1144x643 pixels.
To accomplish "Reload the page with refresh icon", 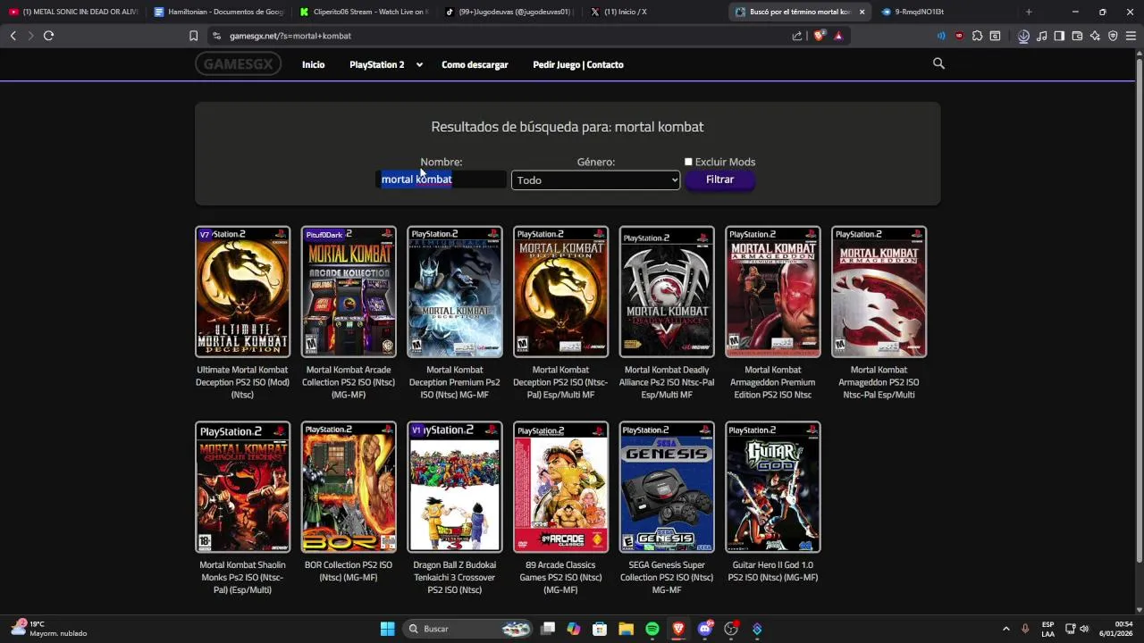I will tap(48, 36).
